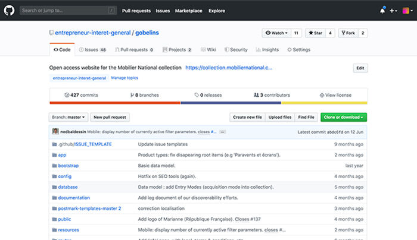
Task: Open Pull requests in top navigation
Action: [136, 11]
